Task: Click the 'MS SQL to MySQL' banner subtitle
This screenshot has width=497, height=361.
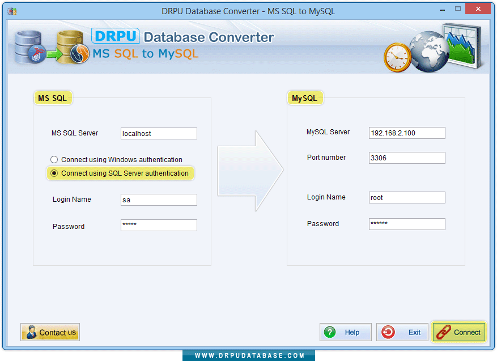Action: pyautogui.click(x=146, y=54)
